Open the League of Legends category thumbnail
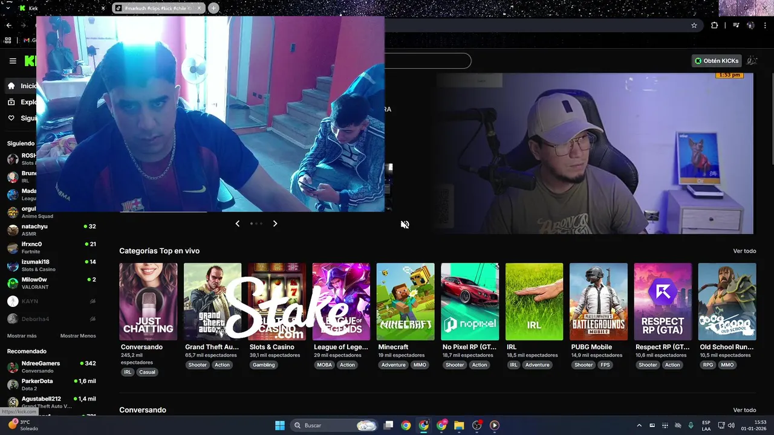The image size is (774, 435). pos(341,301)
